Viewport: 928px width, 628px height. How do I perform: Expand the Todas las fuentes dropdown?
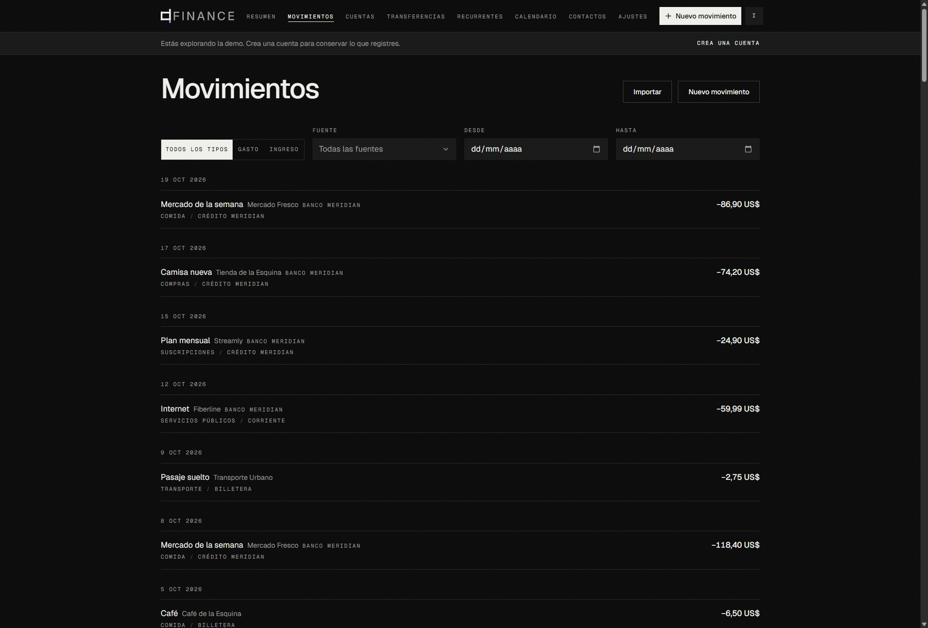(x=384, y=149)
